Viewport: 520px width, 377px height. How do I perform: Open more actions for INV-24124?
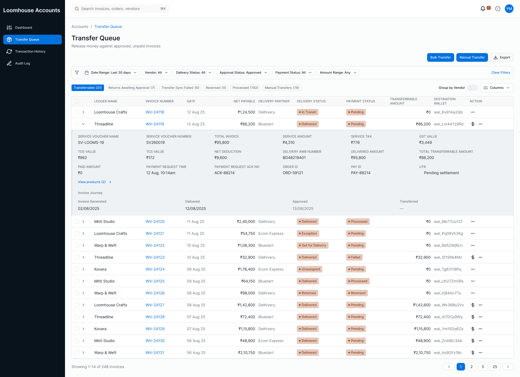tap(473, 269)
